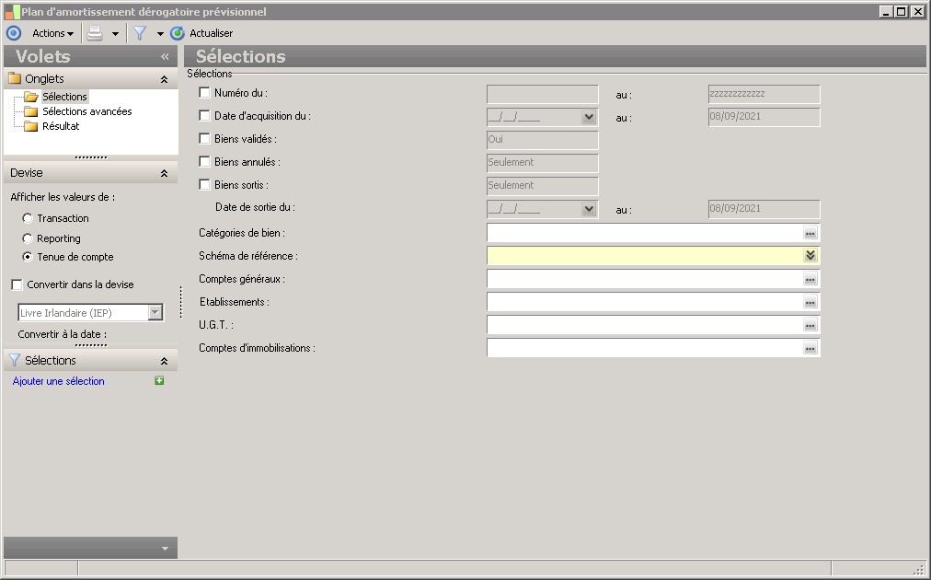This screenshot has width=931, height=580.
Task: Maximize the Plan d'amortissement window
Action: [902, 11]
